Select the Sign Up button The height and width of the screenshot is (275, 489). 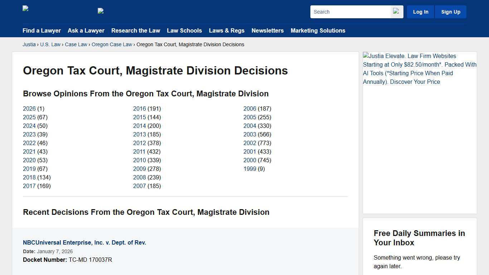point(450,11)
